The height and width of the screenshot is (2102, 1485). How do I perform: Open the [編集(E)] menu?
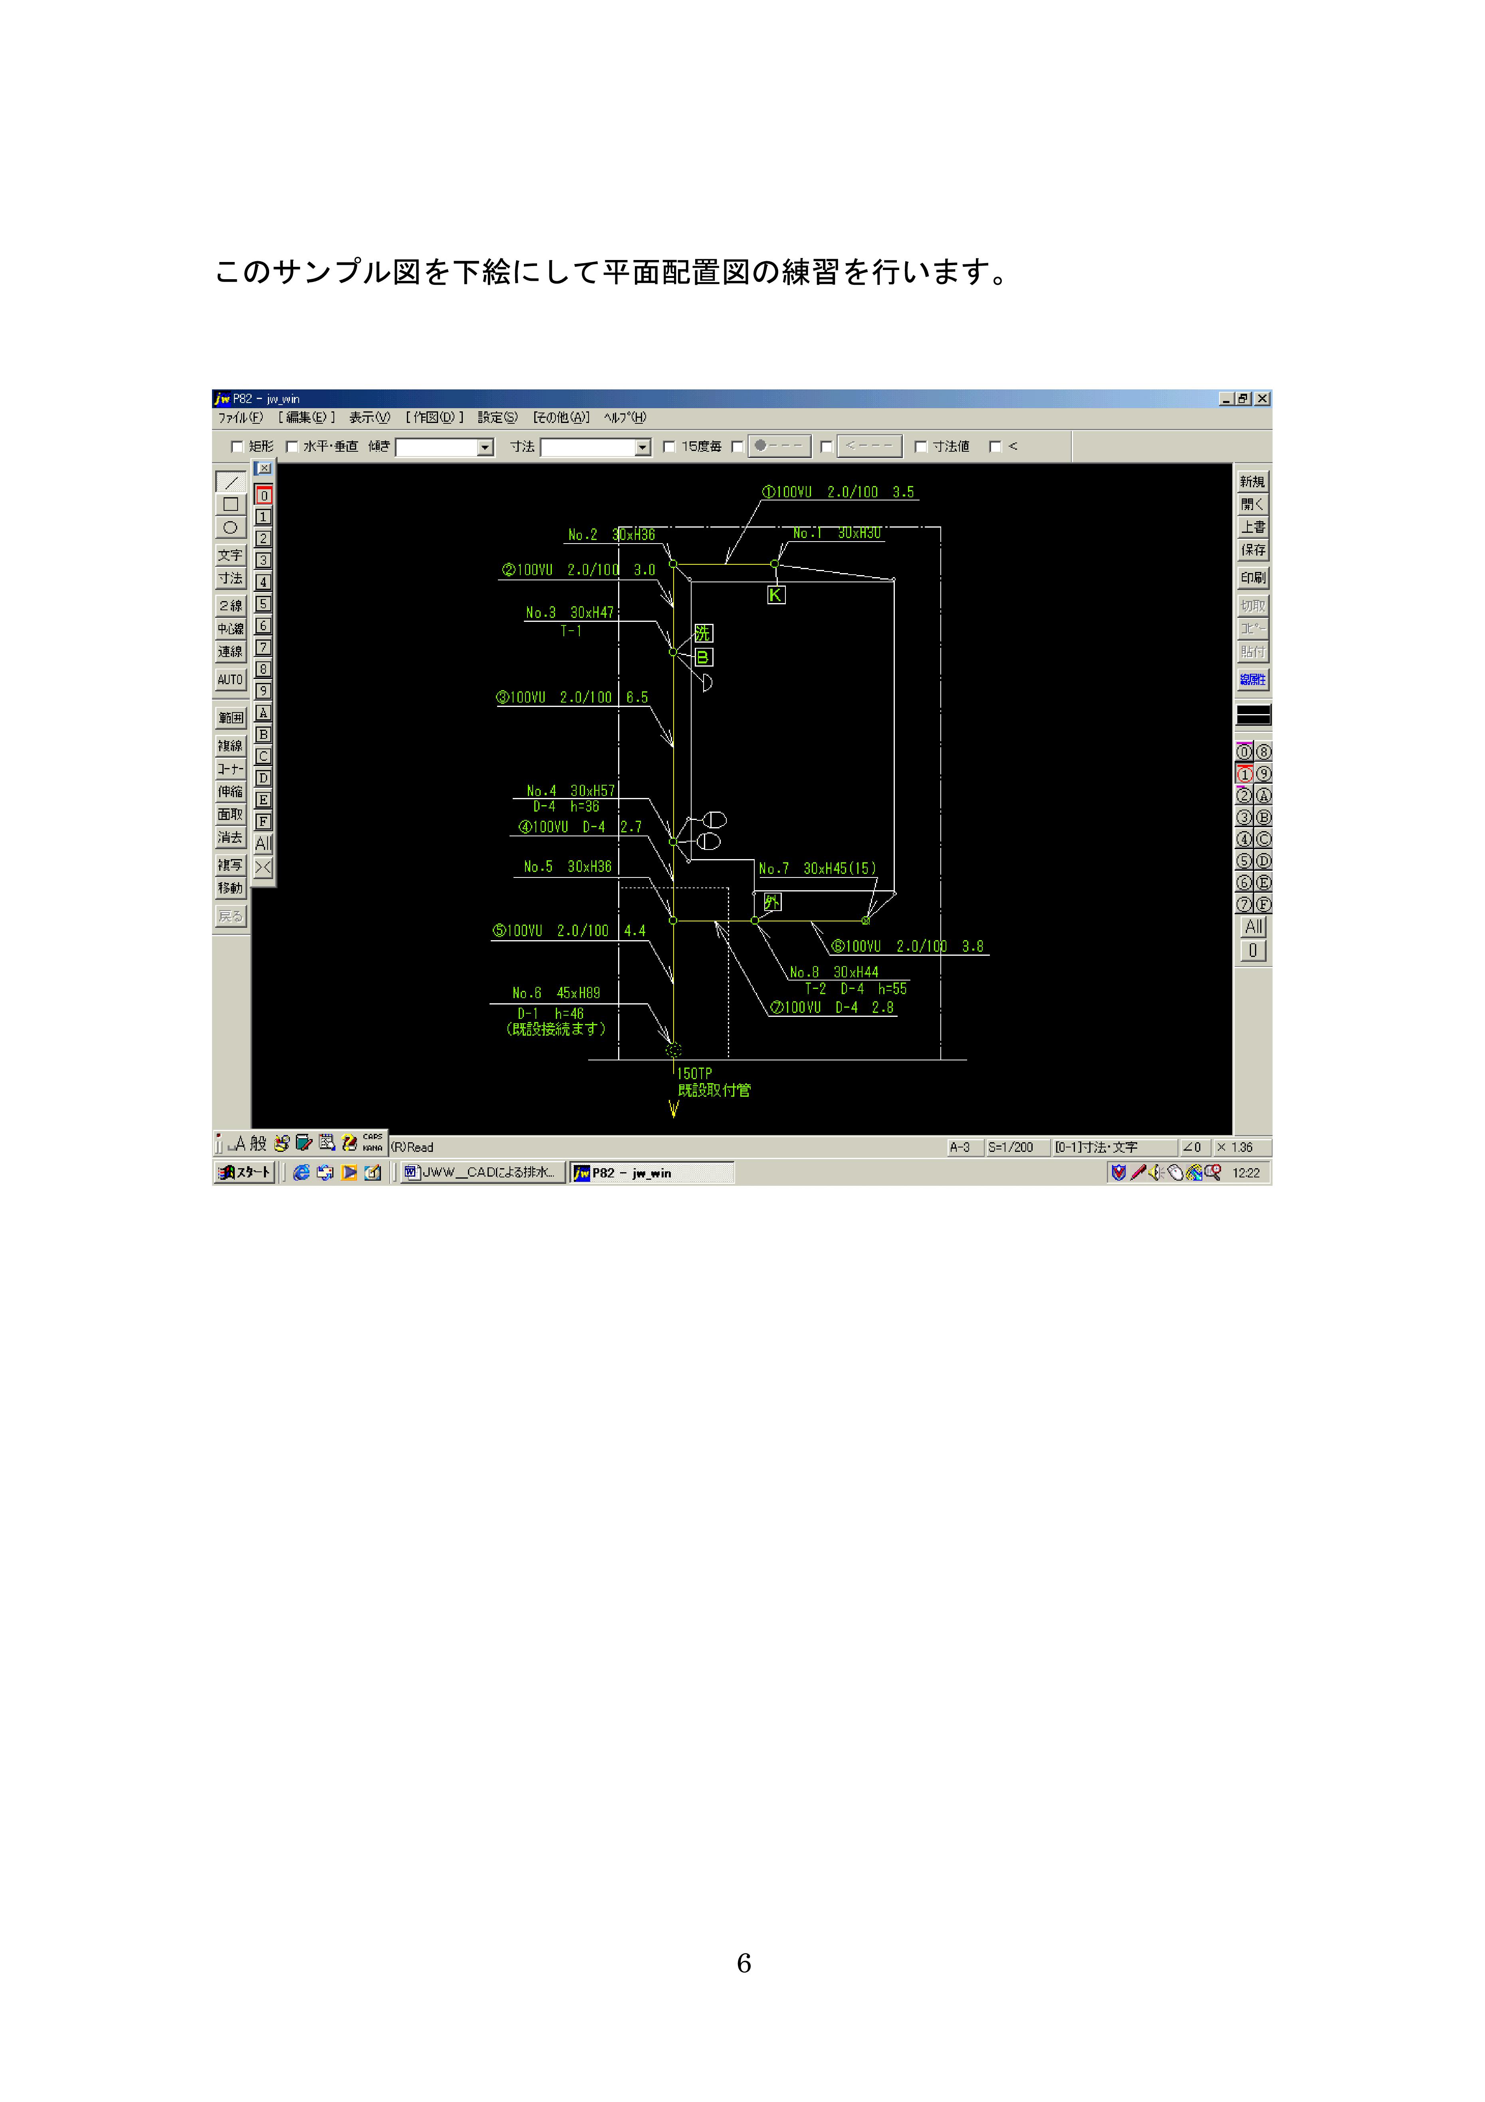point(307,417)
